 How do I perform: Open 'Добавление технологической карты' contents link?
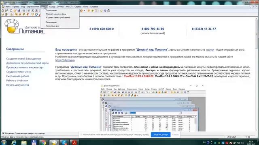28,63
